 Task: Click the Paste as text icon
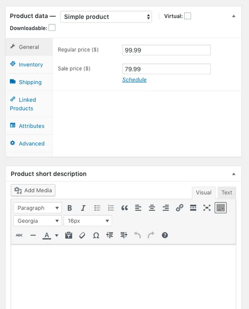68,235
